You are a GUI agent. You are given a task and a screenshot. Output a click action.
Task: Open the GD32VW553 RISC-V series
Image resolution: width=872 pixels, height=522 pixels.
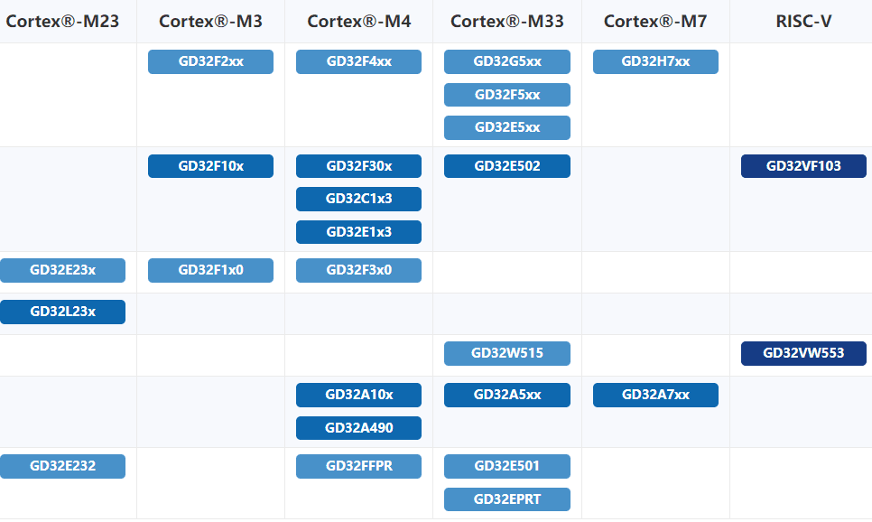point(803,353)
